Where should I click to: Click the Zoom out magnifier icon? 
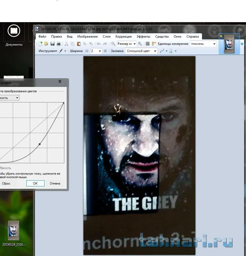point(113,43)
